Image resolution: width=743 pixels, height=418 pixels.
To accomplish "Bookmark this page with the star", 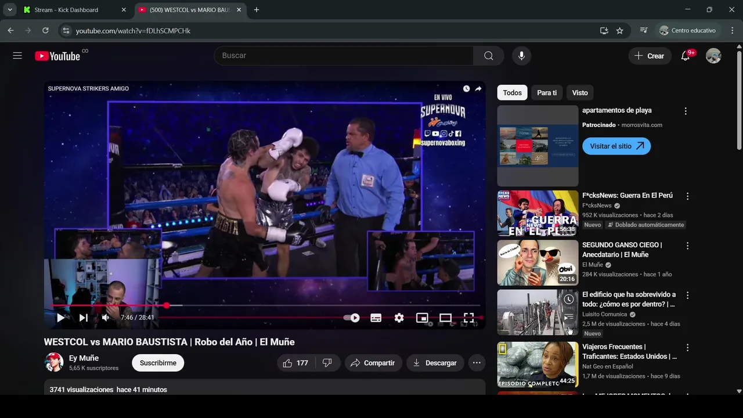I will (619, 31).
